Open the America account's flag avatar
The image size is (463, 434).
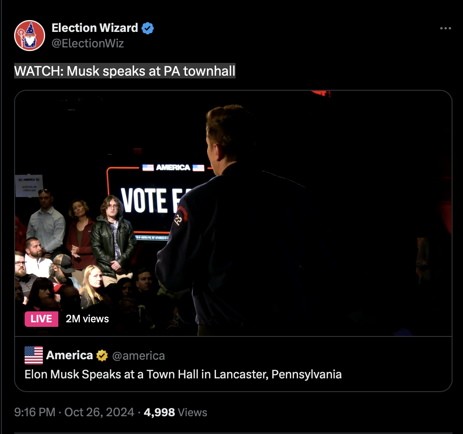click(34, 355)
